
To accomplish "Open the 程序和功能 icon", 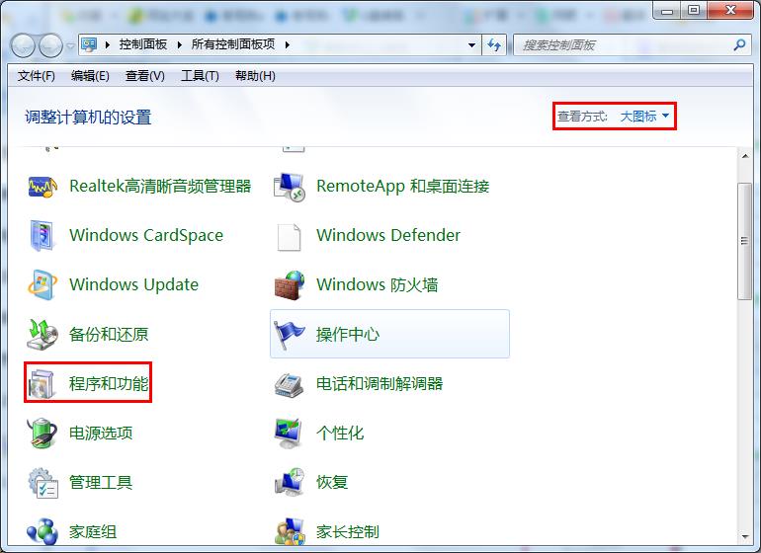I will click(x=43, y=384).
